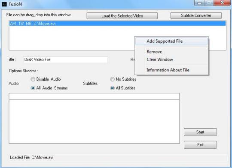Open the Subtitle Converter

[196, 15]
